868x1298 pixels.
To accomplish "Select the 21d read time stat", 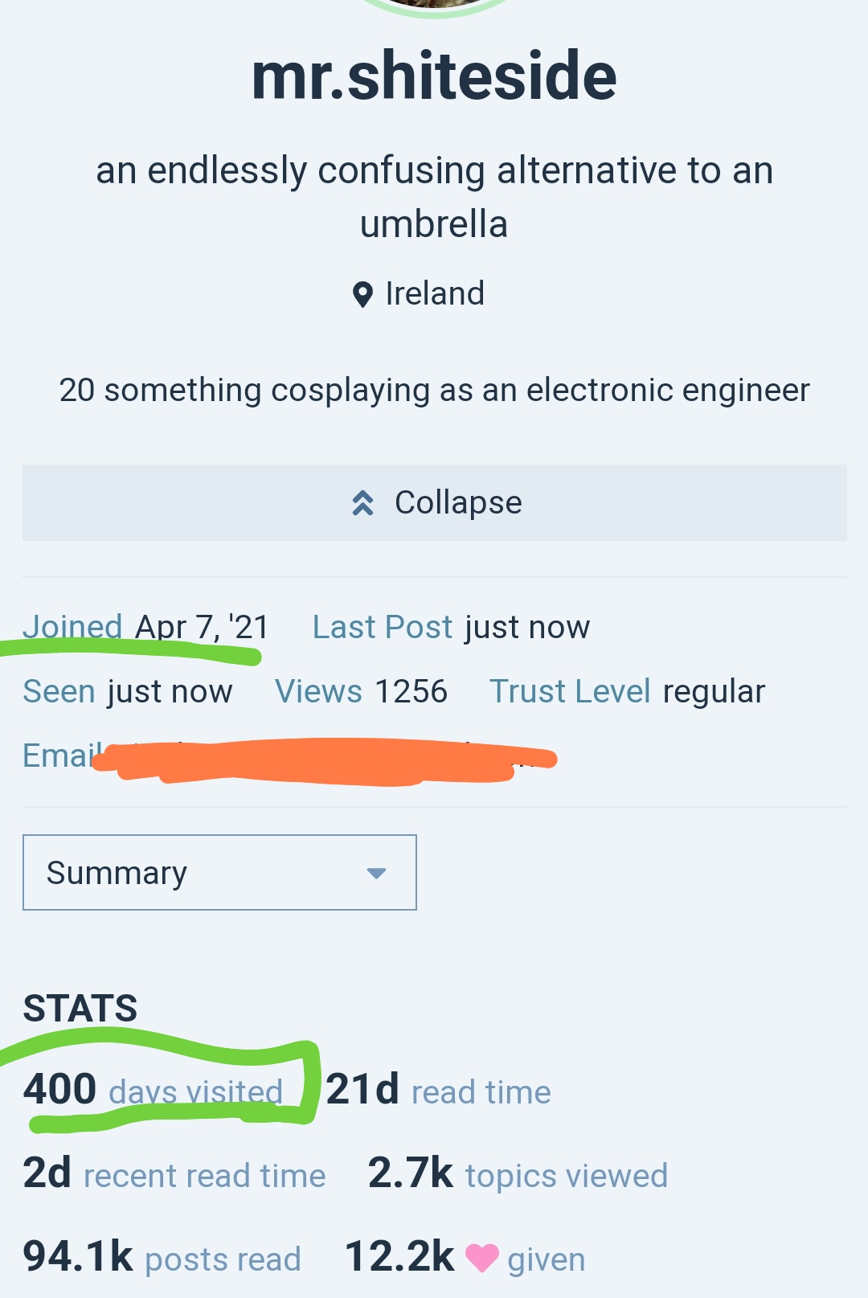I will (x=438, y=1091).
